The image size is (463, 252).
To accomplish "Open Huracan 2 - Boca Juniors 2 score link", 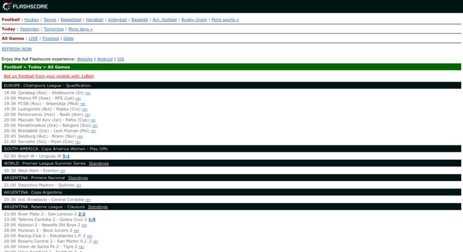I will click(76, 231).
